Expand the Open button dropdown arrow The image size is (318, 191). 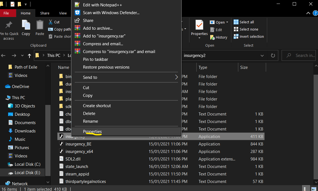point(227,22)
